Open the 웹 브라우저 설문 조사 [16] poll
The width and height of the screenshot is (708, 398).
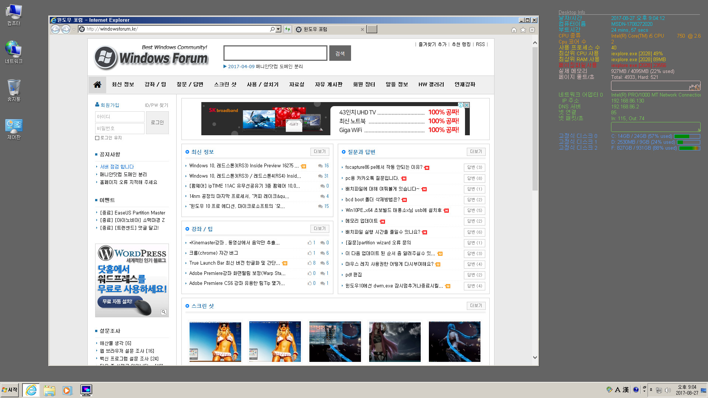click(127, 351)
